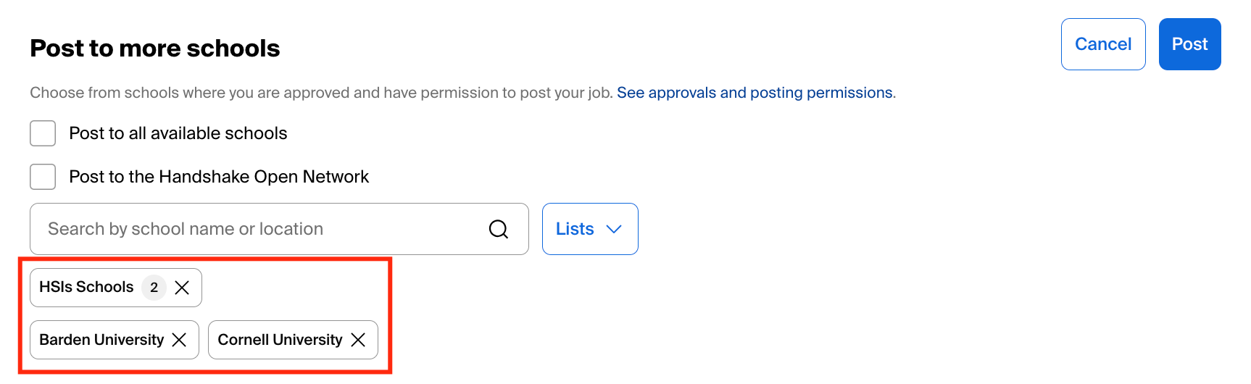Select the Barden University chip label
Image resolution: width=1251 pixels, height=384 pixels.
pyautogui.click(x=101, y=340)
